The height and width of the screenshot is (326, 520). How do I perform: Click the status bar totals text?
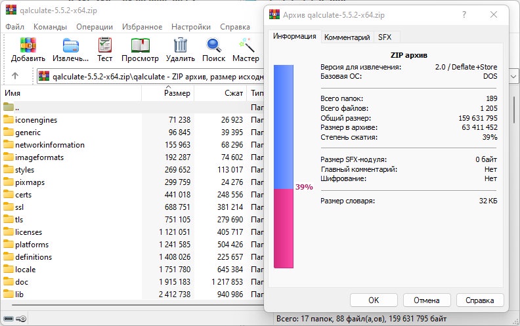click(362, 319)
